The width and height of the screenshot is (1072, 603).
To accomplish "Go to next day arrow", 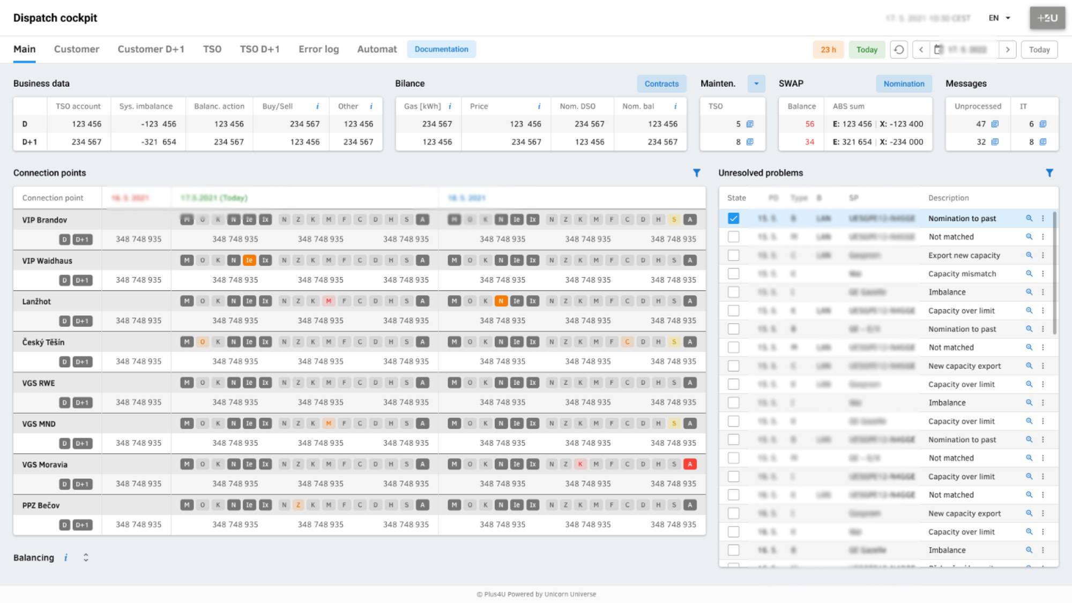I will click(1008, 49).
